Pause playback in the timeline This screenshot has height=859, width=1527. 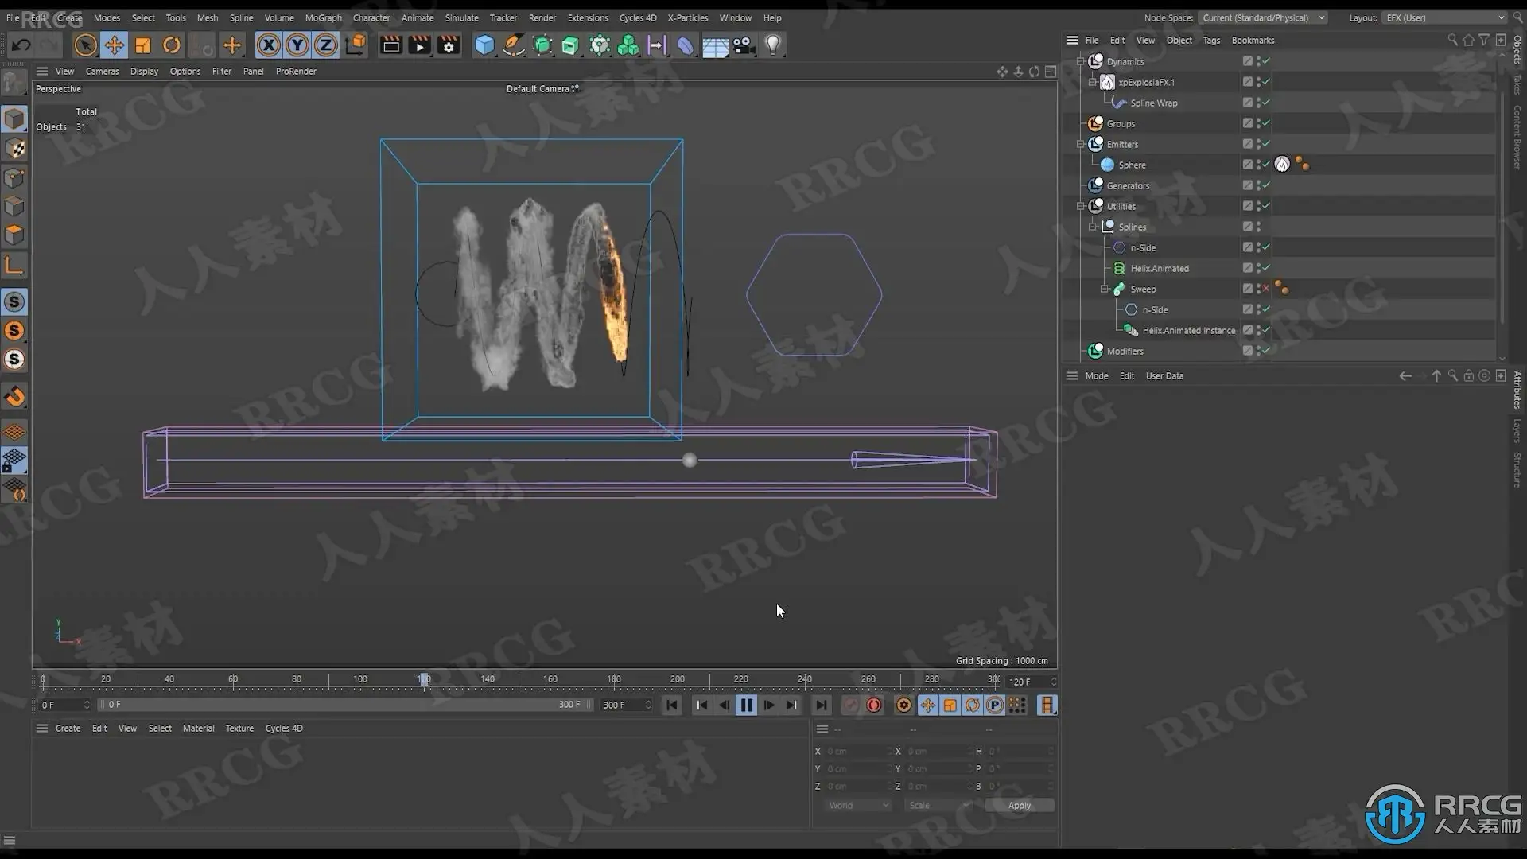[x=746, y=705]
